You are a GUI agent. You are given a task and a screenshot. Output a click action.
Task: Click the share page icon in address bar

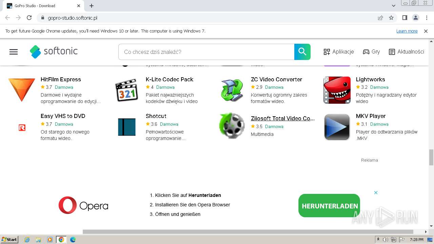click(x=380, y=18)
